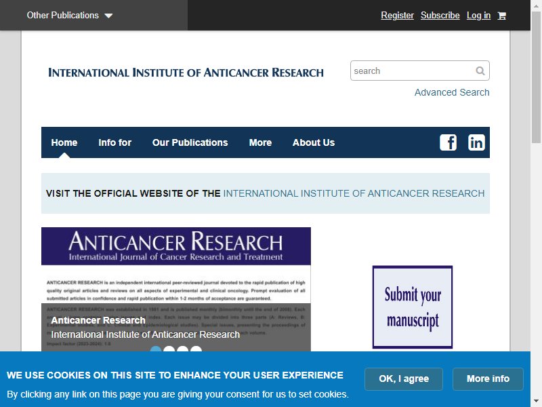
Task: Open the LinkedIn page icon
Action: click(476, 142)
